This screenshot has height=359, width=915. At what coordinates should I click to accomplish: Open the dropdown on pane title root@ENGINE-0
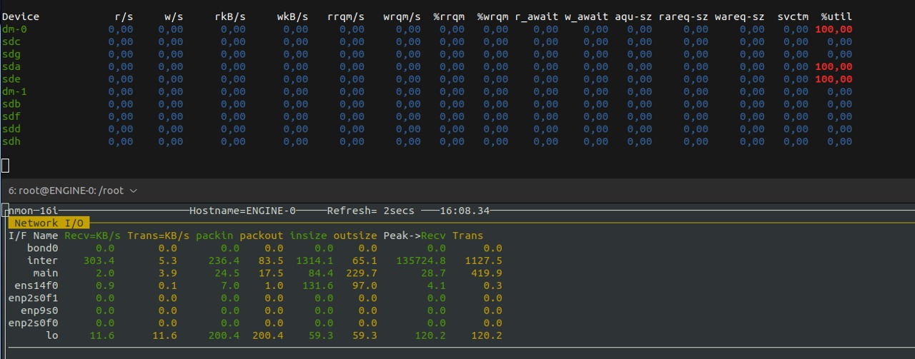pyautogui.click(x=134, y=191)
